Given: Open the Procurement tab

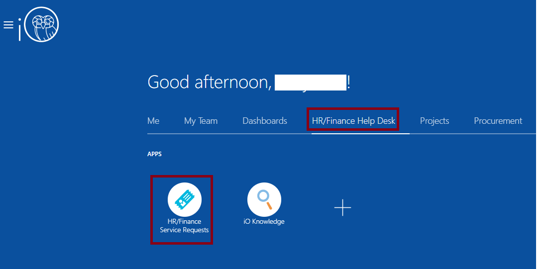Looking at the screenshot, I should (x=498, y=121).
